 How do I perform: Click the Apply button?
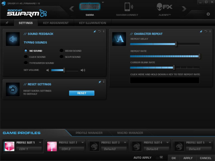pos(188,158)
